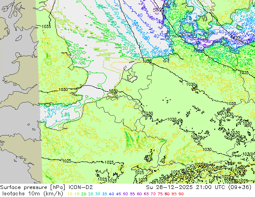This screenshot has width=255, height=197.
Task: Click the 85 legend value
Action: tap(174, 194)
